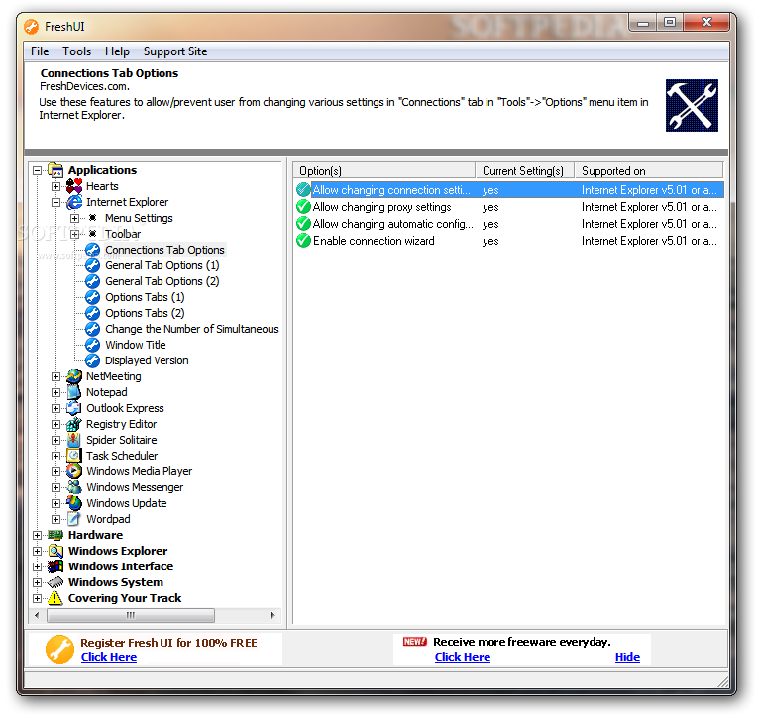Select the Menu Settings tree label
Viewport: 757px width, 716px height.
click(139, 218)
